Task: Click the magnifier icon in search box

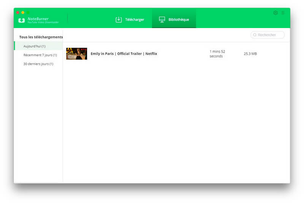Action: point(255,35)
